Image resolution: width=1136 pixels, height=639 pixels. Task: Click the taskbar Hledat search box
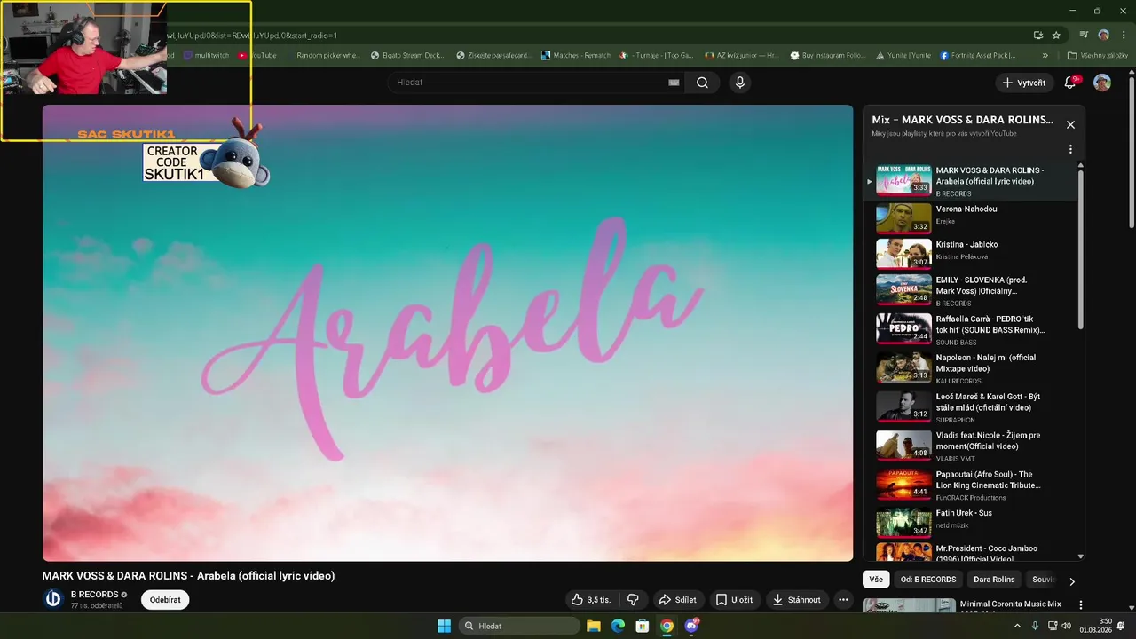pyautogui.click(x=521, y=626)
